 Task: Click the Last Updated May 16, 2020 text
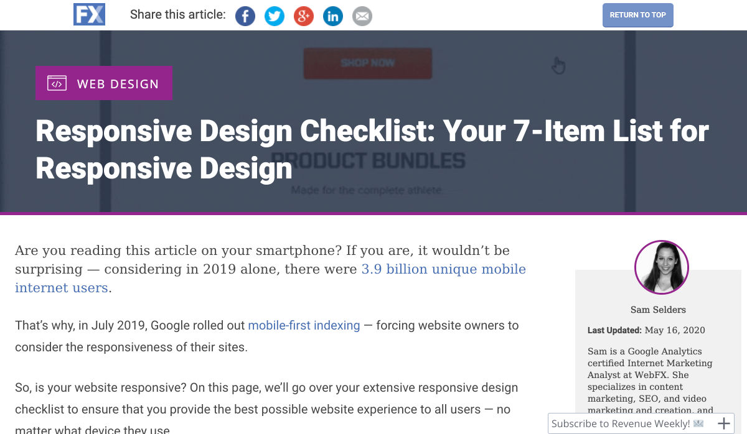[646, 330]
